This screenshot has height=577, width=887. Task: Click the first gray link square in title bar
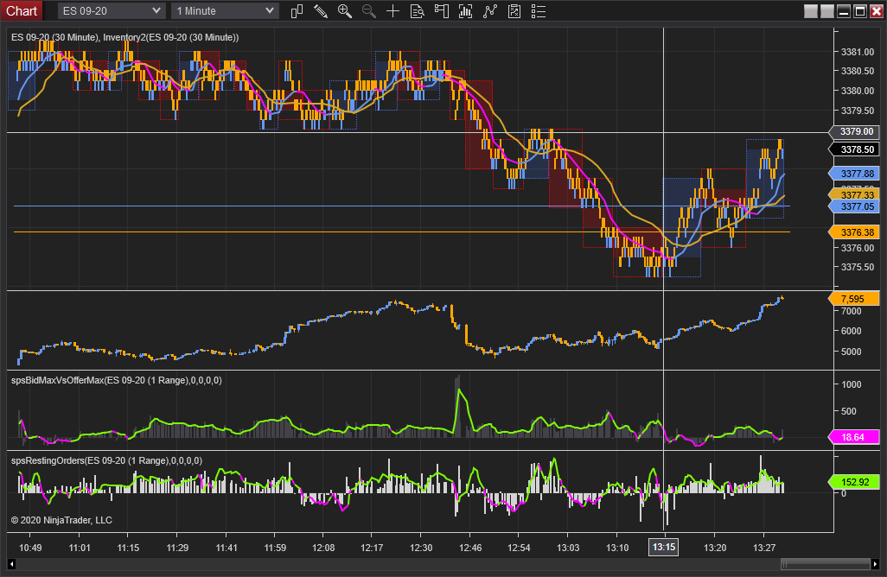[x=811, y=11]
